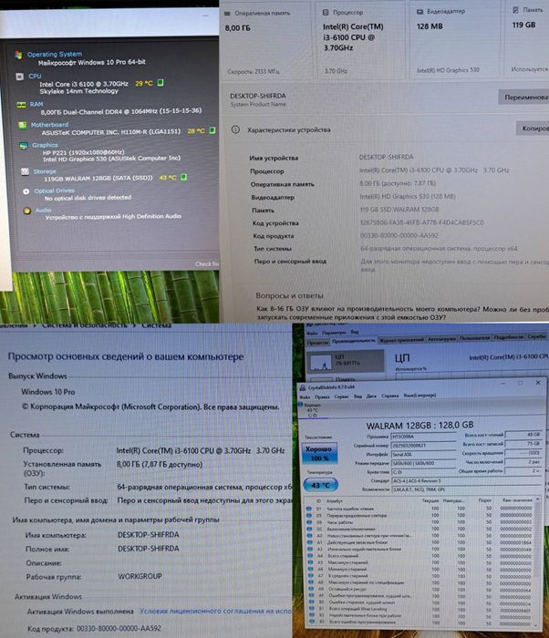Click Как 8-16 ГБ ОЗУ влияют question text
Screen dimensions: 549x638
tap(403, 313)
